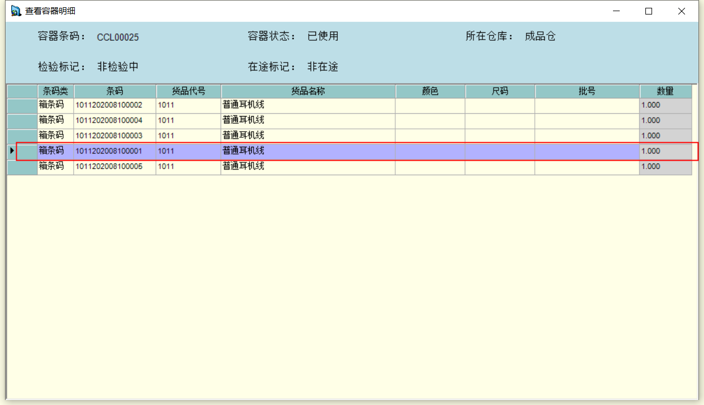The height and width of the screenshot is (405, 704).
Task: Click the 条码 column header
Action: point(114,91)
